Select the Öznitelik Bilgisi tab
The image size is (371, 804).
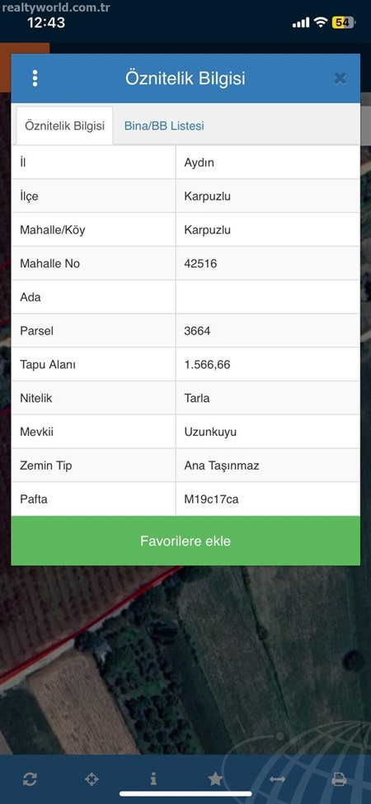click(x=64, y=125)
